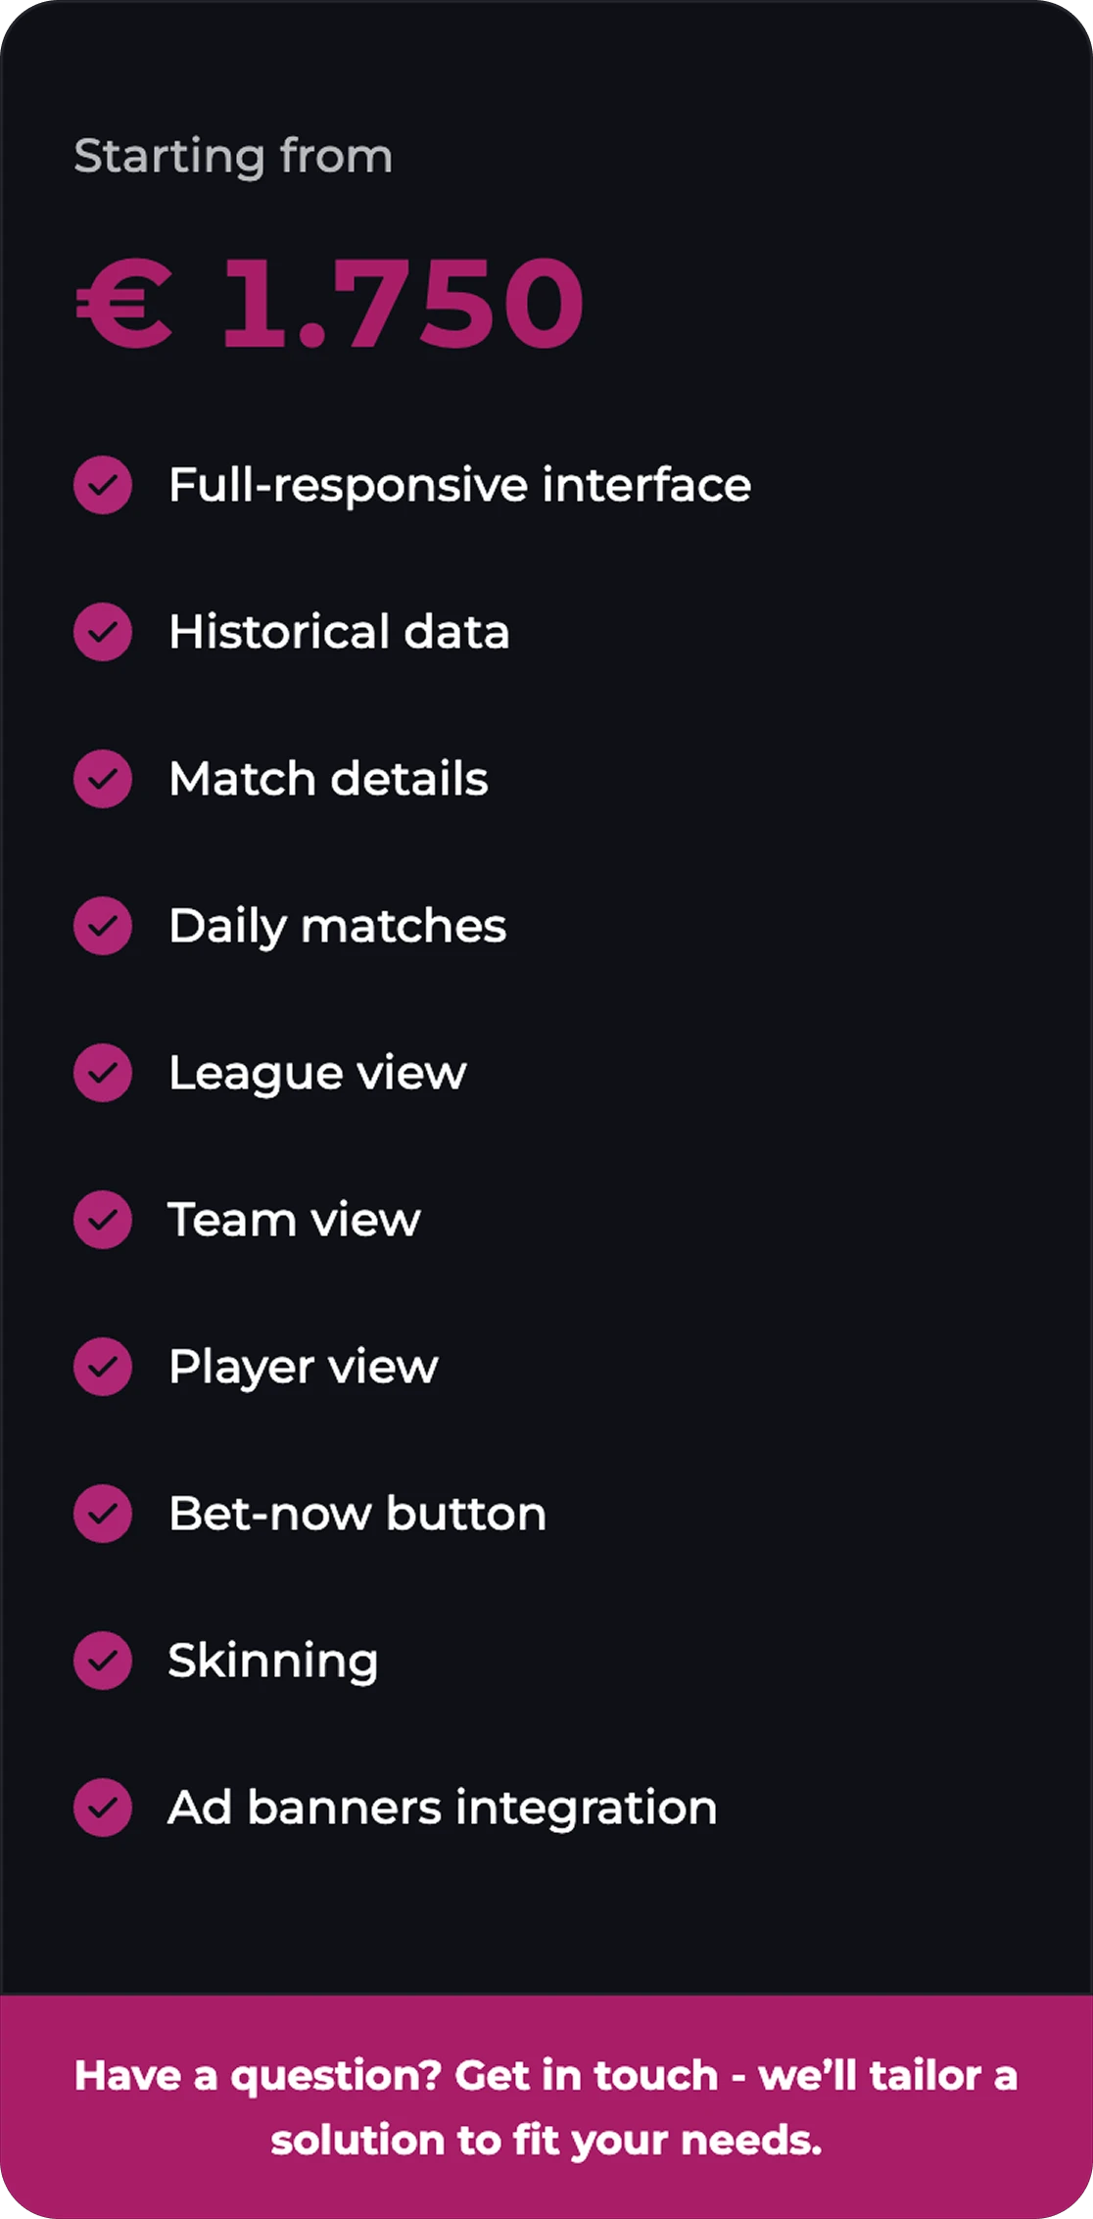Select the check icon next to Ad banners integration
Viewport: 1093px width, 2219px height.
point(103,1808)
